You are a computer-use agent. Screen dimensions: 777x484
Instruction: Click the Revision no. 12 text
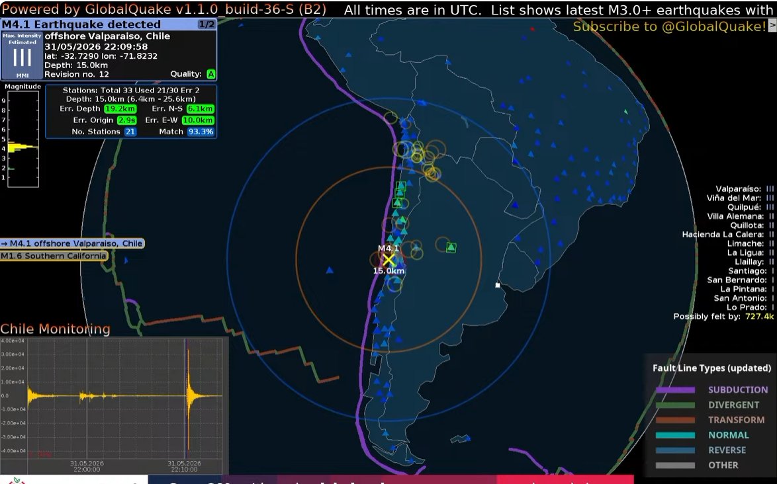click(76, 74)
